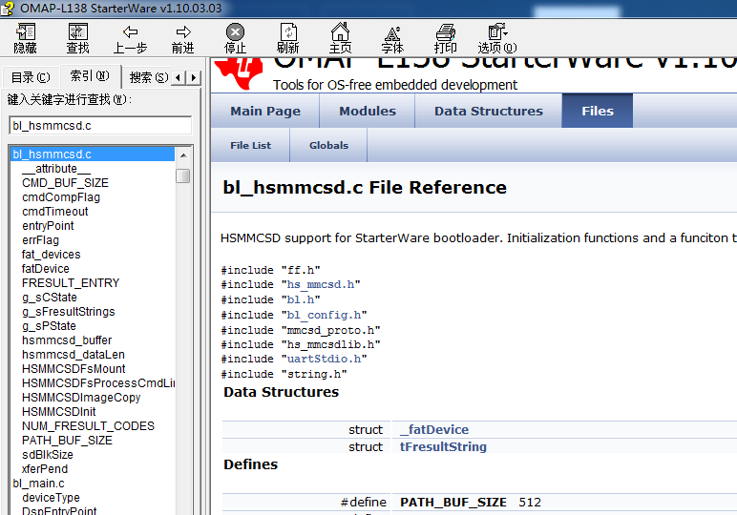
Task: Click the keyword input field
Action: point(100,126)
